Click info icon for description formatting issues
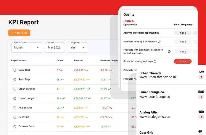Screen dimensions: 206x135 pyautogui.click(x=169, y=52)
